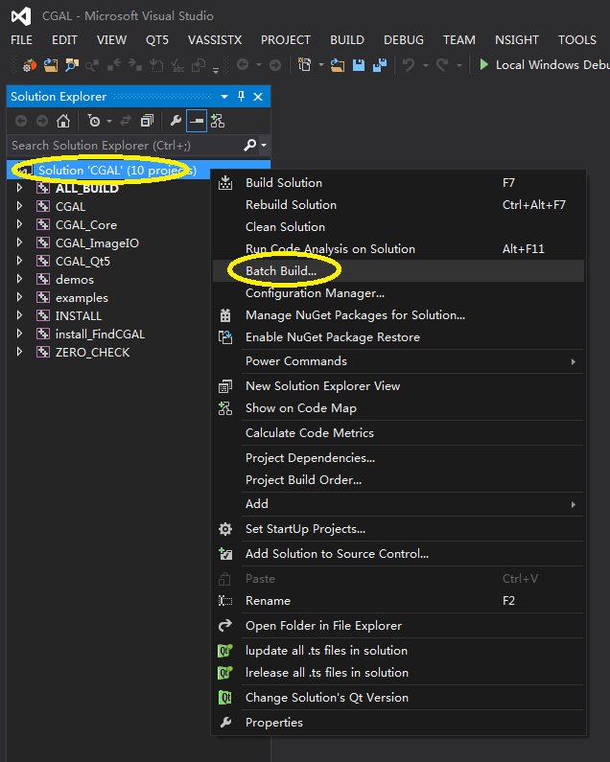Click navigate backward arrow in main toolbar
Screen dimensions: 610x762
point(243,64)
